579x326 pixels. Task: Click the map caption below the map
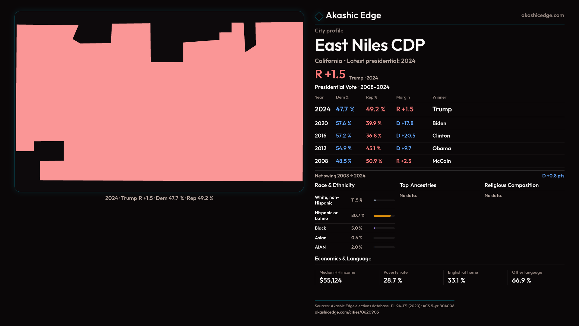click(x=159, y=198)
